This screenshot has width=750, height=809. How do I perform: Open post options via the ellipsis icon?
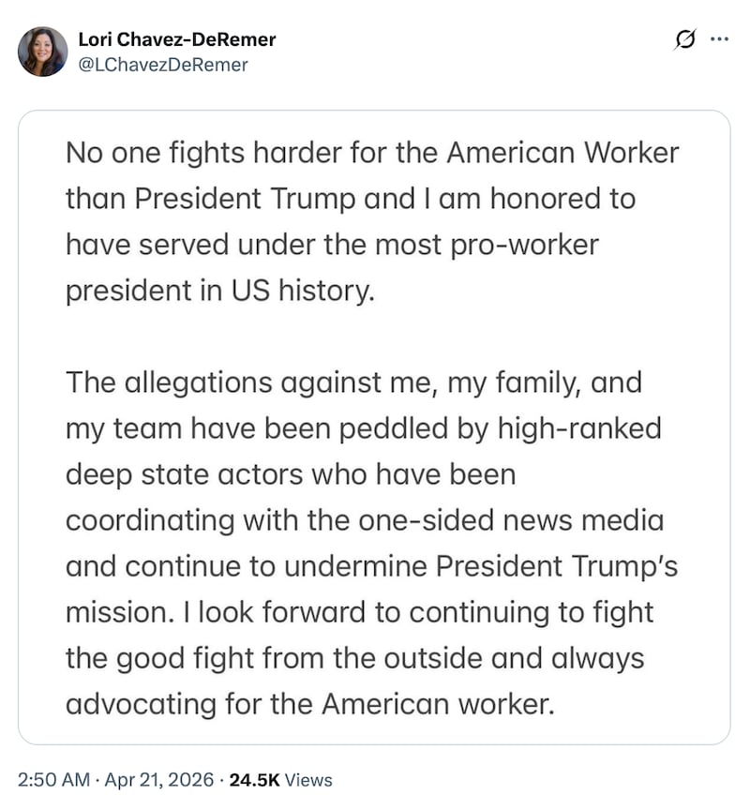(x=717, y=41)
